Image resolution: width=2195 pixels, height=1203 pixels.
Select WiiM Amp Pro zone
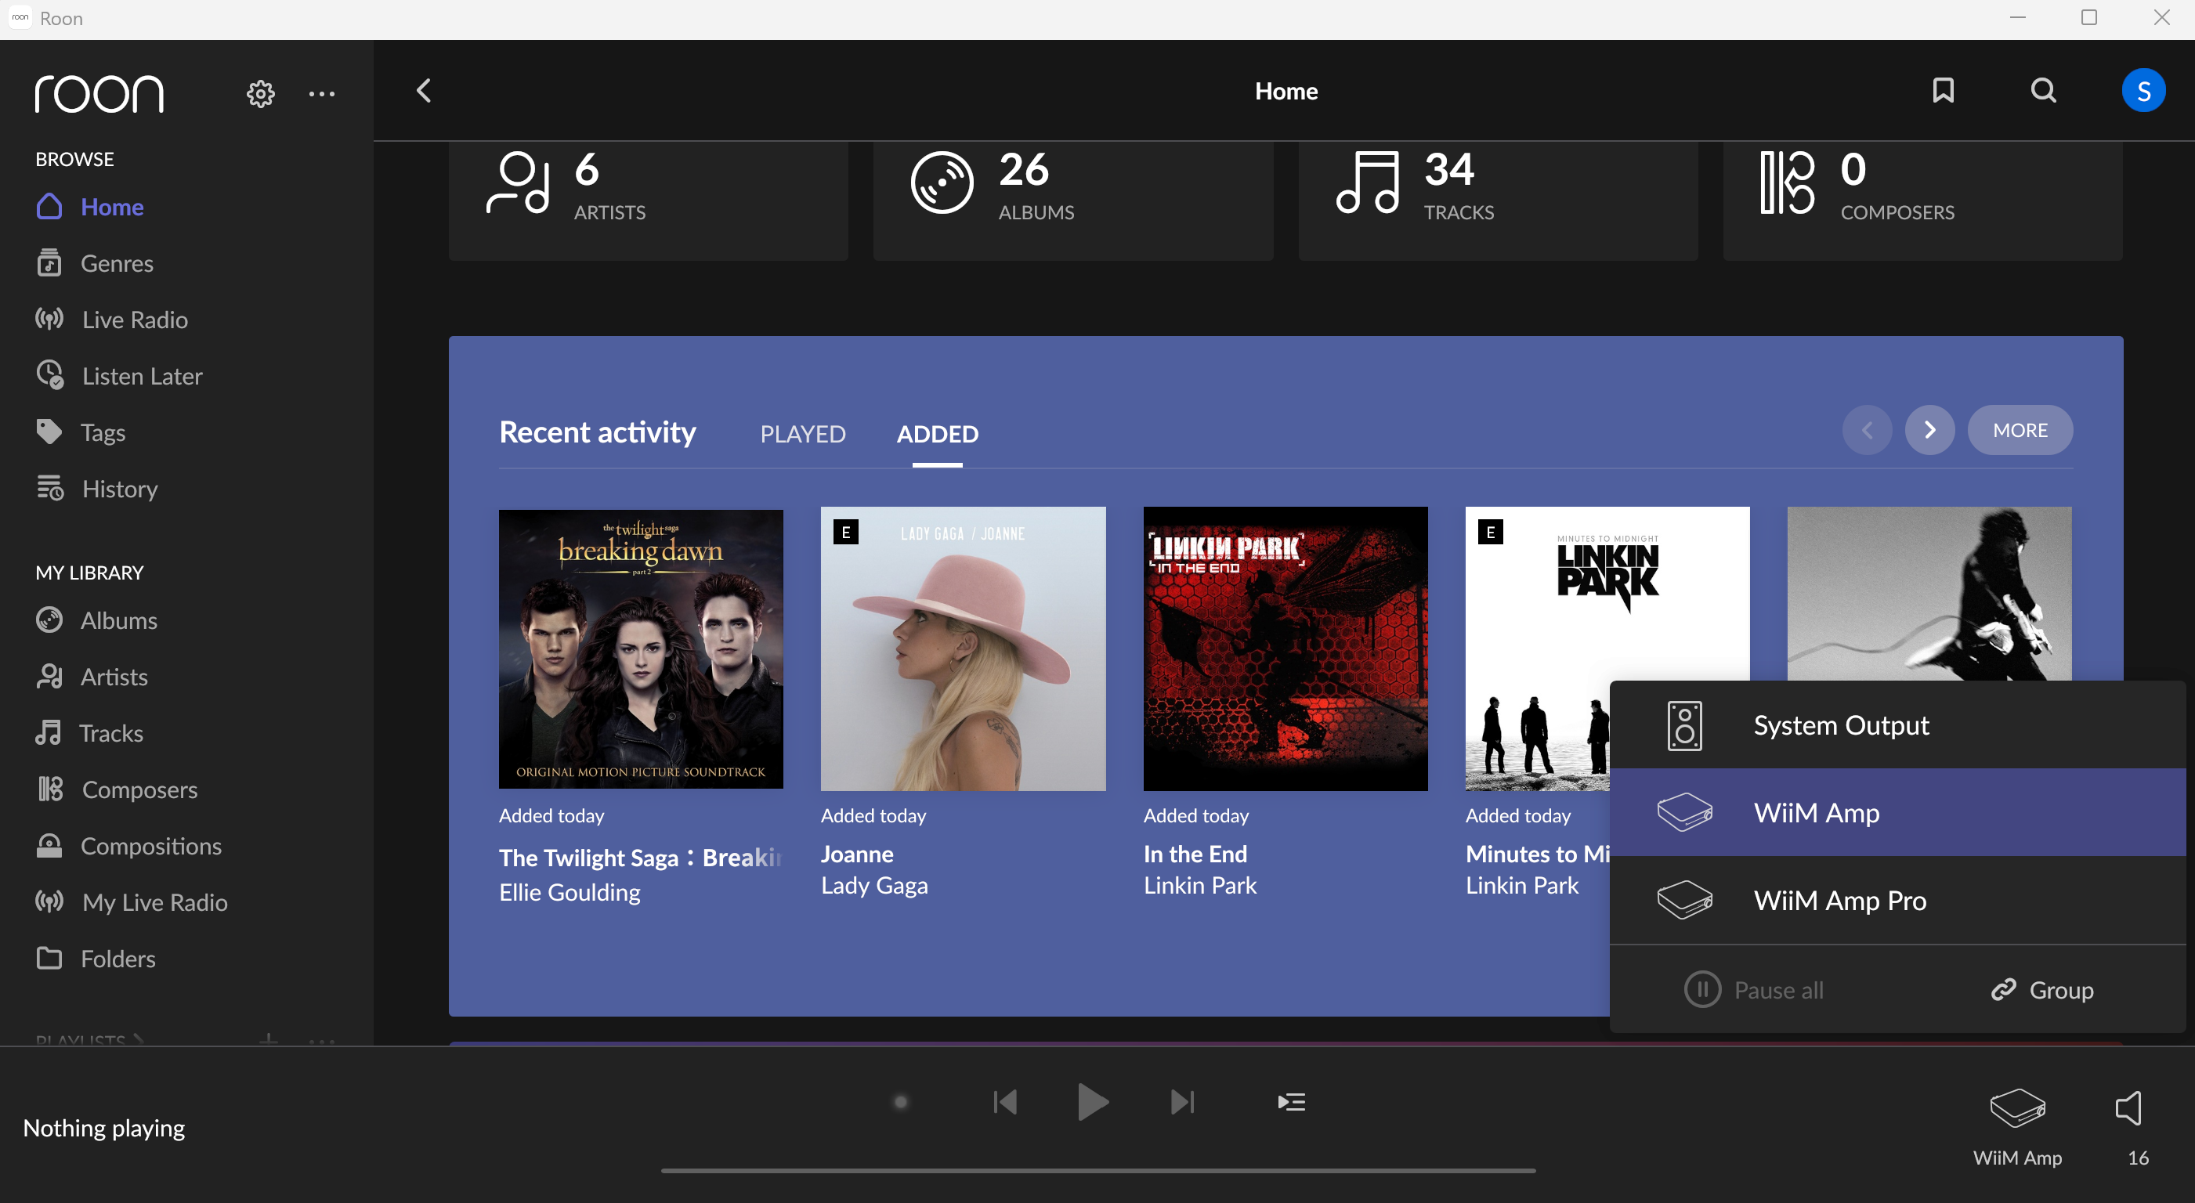[x=1839, y=901]
